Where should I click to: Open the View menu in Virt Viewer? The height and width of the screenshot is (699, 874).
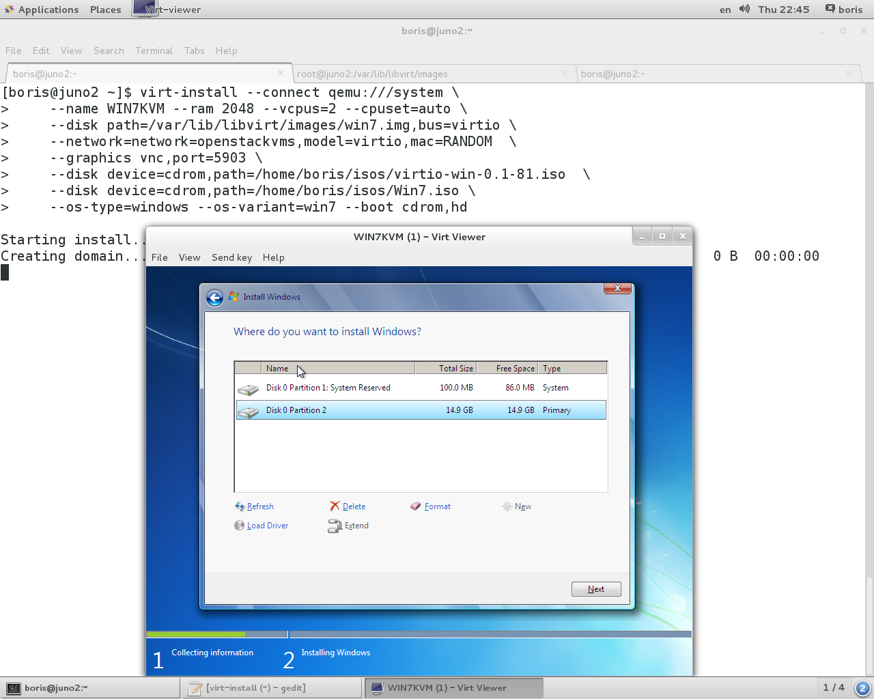(190, 257)
